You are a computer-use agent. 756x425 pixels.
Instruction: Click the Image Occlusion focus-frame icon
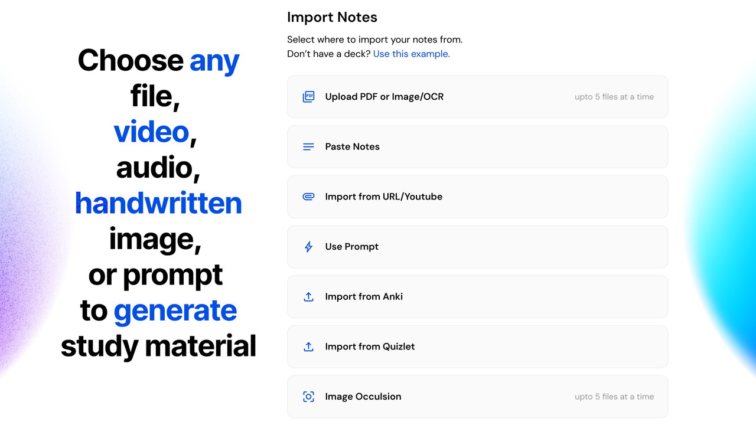click(x=308, y=397)
